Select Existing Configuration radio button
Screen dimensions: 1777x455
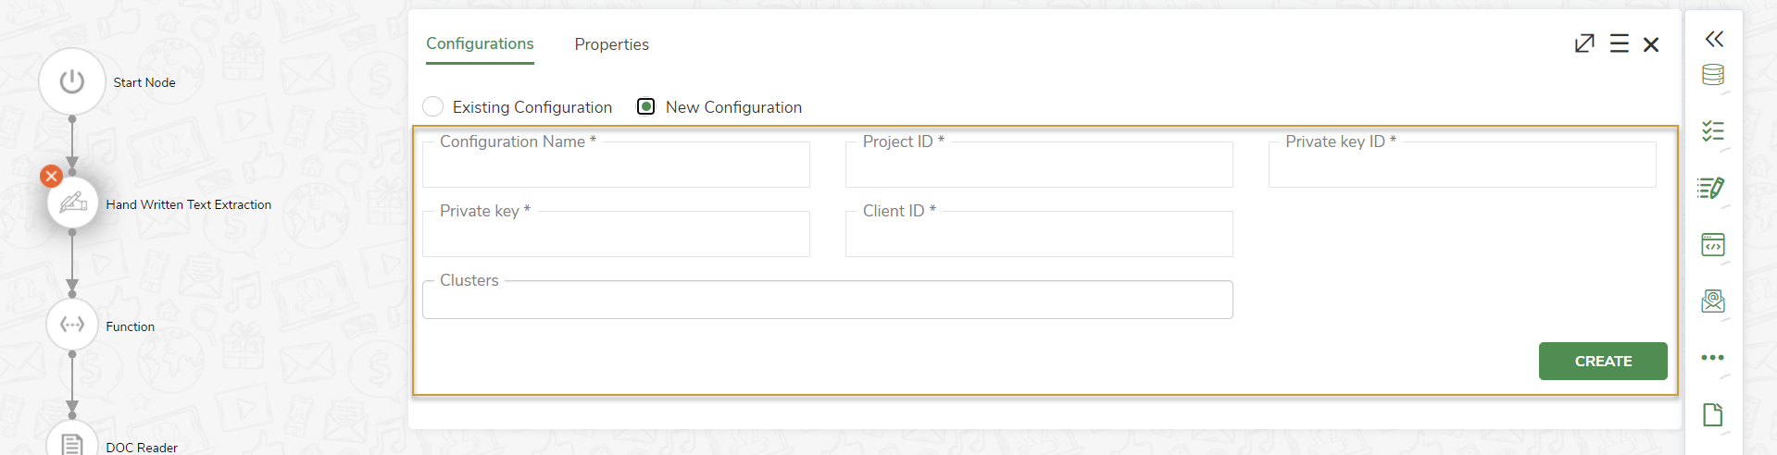433,106
